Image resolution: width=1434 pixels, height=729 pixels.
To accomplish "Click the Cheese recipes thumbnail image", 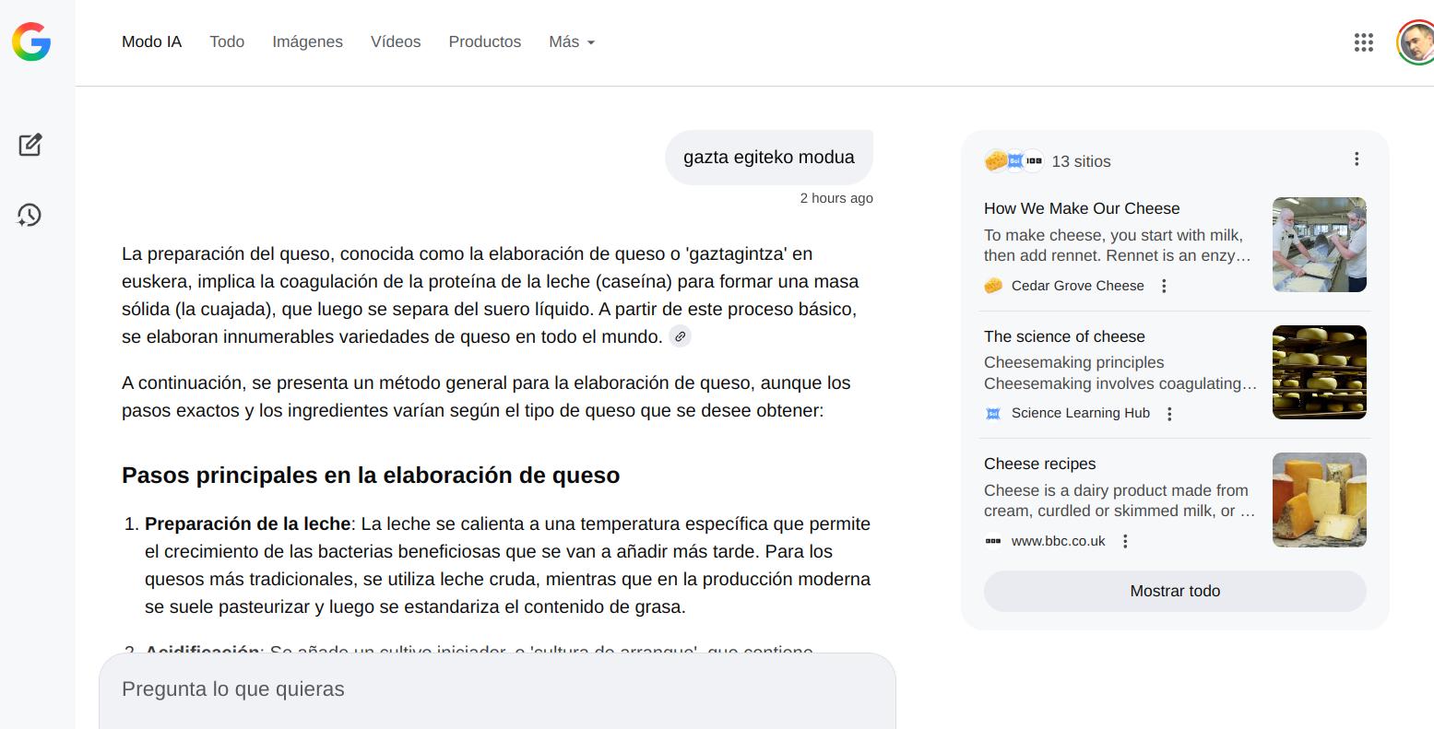I will pyautogui.click(x=1319, y=500).
